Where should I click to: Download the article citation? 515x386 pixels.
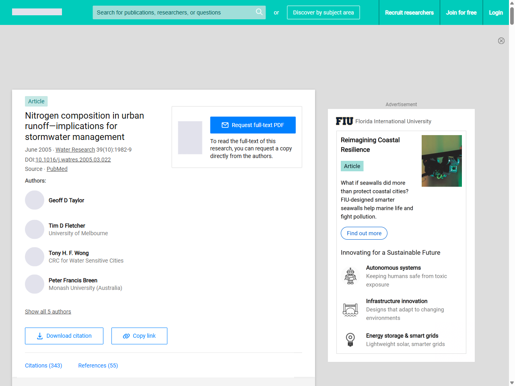[64, 336]
